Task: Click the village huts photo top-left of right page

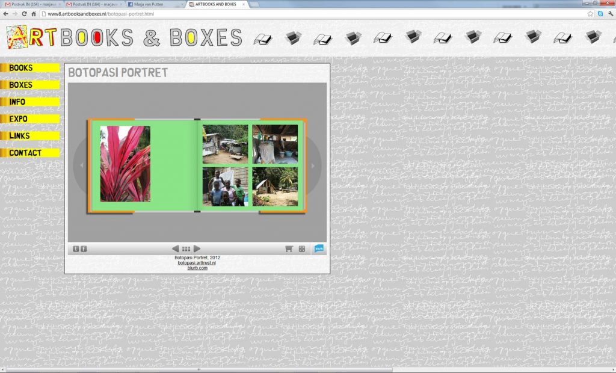Action: 225,144
